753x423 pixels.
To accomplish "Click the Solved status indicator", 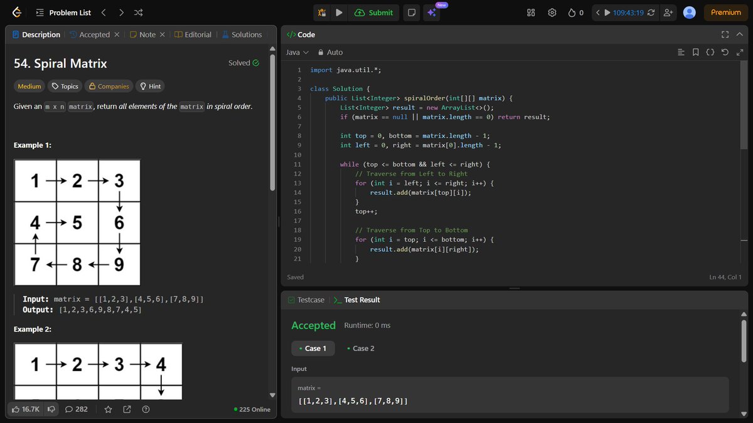I will click(x=243, y=63).
